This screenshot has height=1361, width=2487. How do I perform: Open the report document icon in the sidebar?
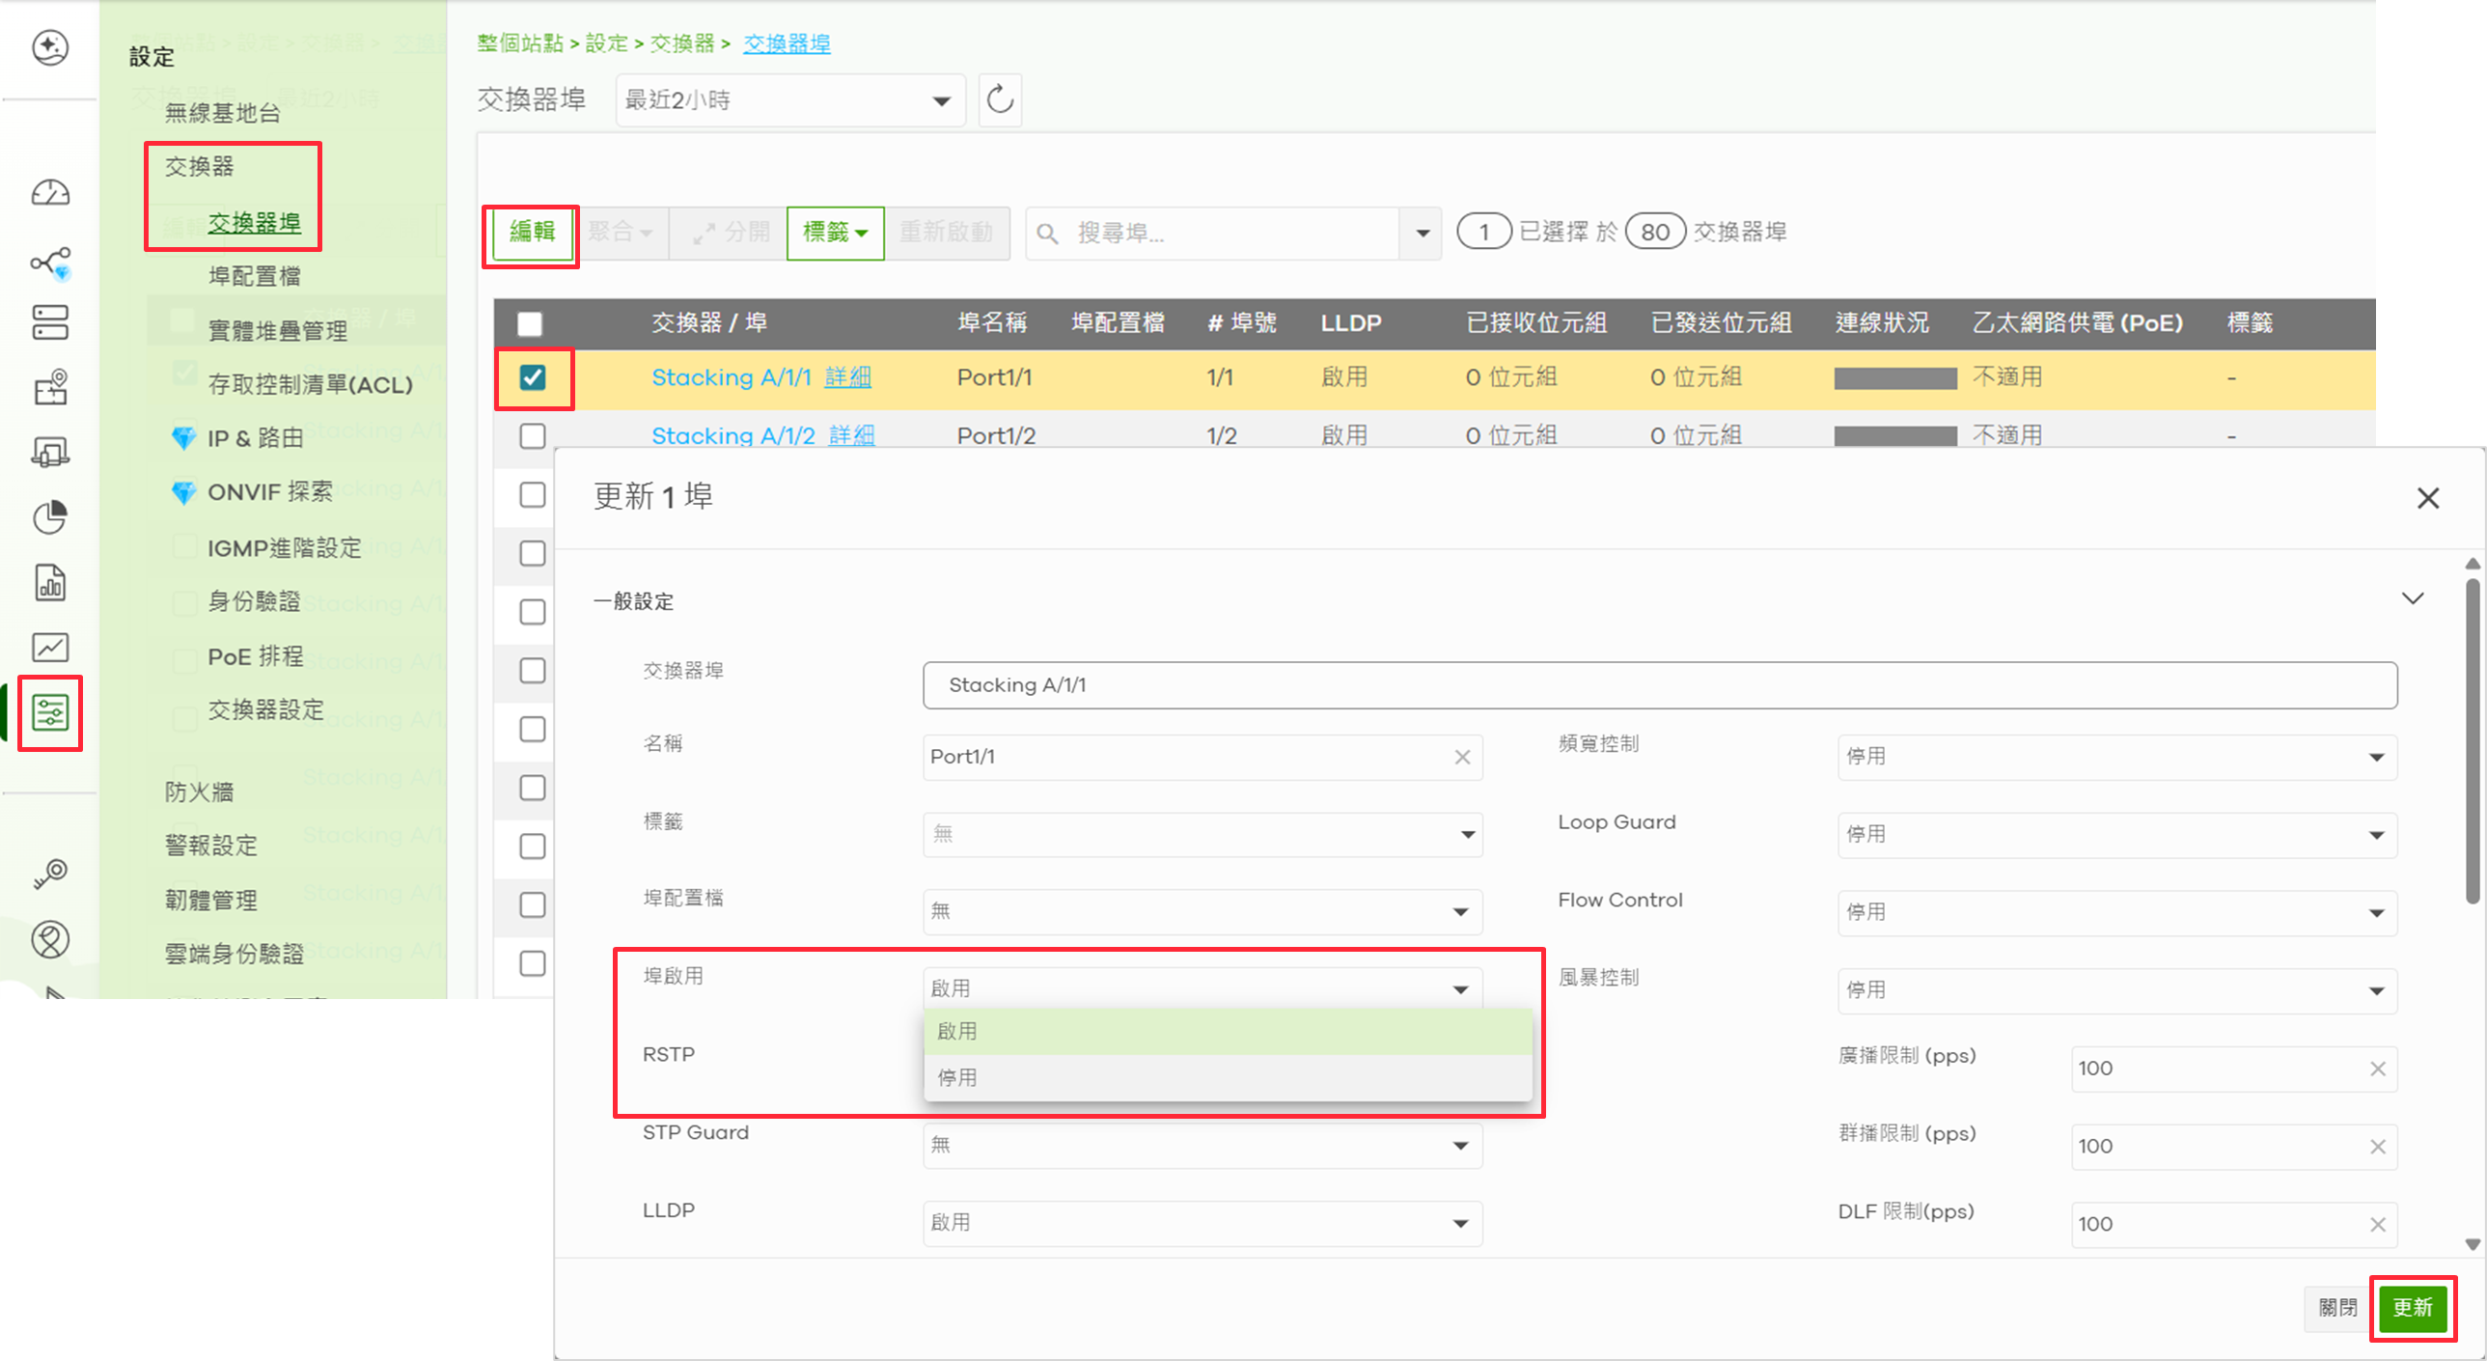(x=50, y=582)
